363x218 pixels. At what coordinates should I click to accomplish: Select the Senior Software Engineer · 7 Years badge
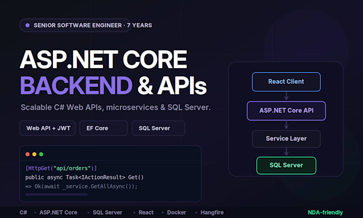click(75, 25)
